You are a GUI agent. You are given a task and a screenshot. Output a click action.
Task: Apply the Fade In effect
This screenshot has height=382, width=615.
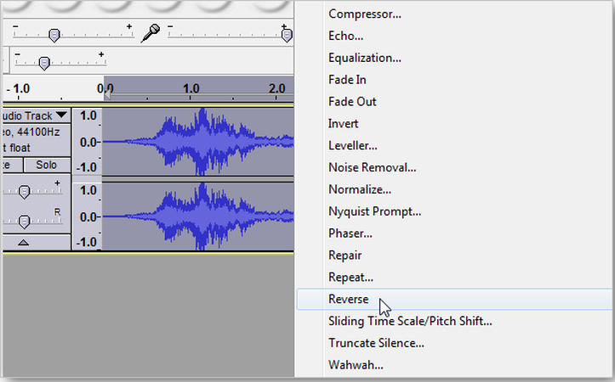pos(347,80)
